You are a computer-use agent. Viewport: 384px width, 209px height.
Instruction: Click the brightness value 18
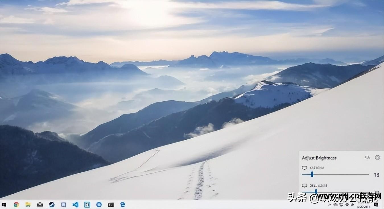(x=376, y=175)
